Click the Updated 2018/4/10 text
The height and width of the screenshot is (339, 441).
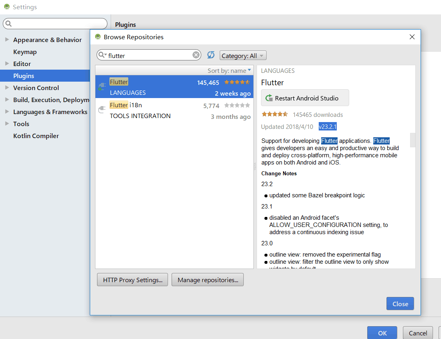(287, 126)
